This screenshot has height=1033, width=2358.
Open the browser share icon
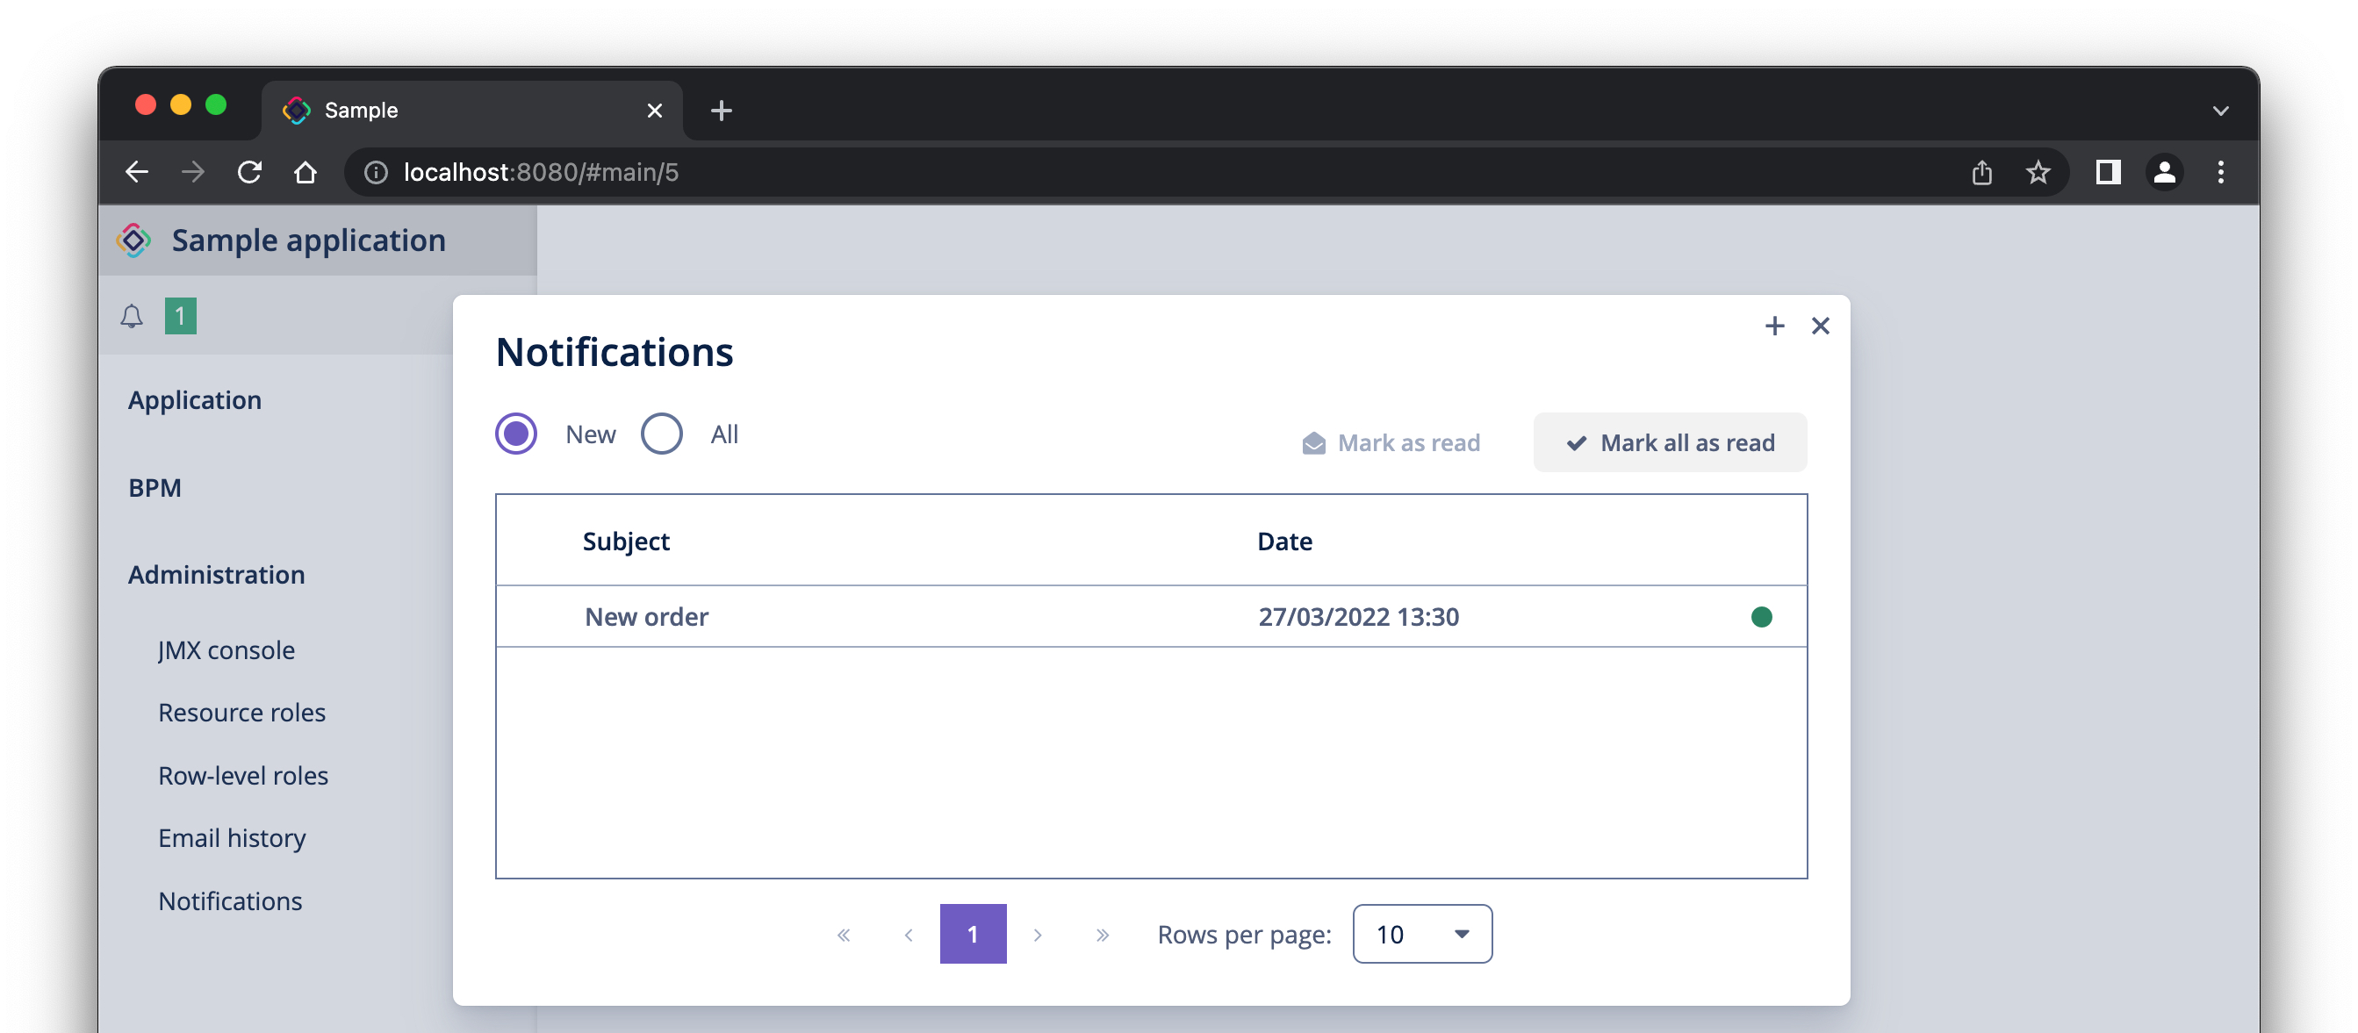[1981, 172]
